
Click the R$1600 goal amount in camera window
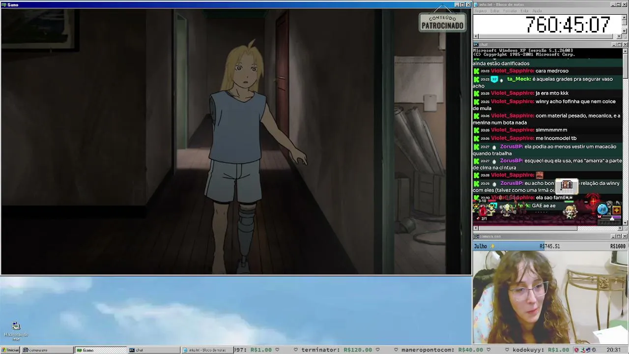pos(618,246)
